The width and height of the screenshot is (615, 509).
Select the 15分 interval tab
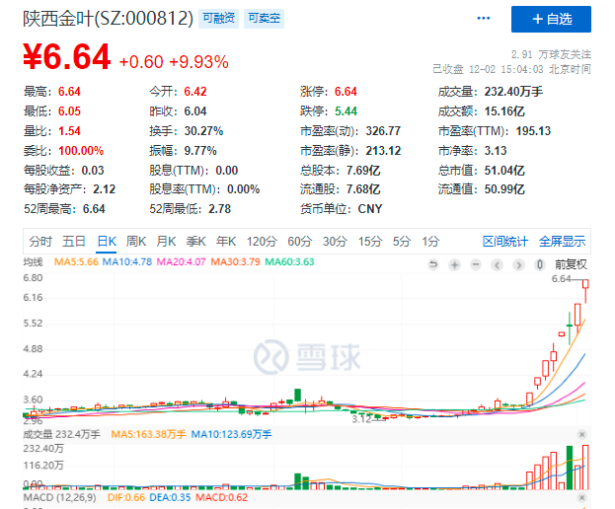coord(370,241)
